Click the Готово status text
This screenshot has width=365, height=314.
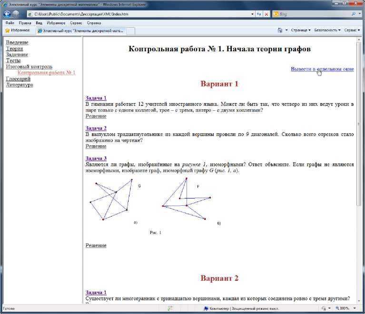(9, 309)
